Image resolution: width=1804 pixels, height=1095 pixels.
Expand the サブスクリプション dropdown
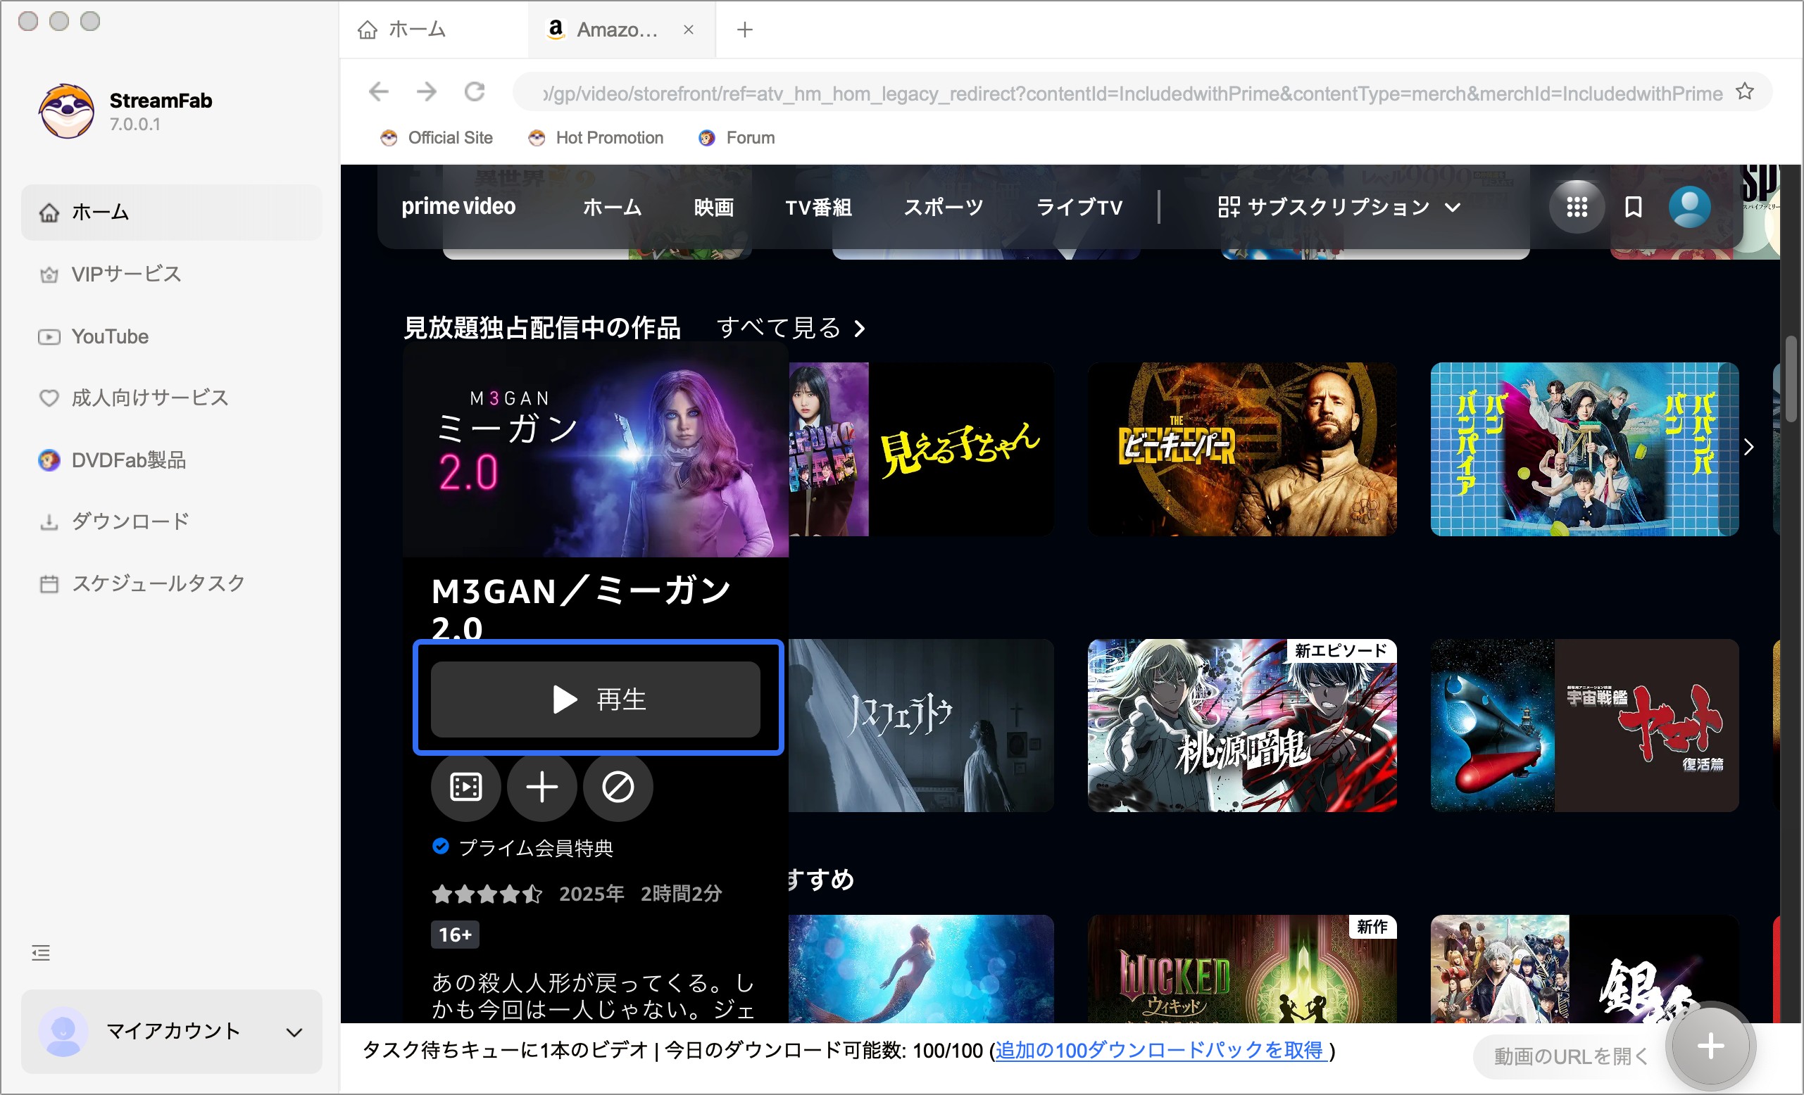point(1346,206)
